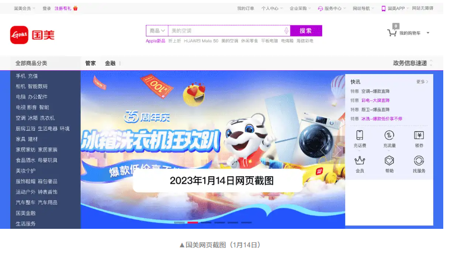Open the 充流量 data recharge icon
Image resolution: width=450 pixels, height=258 pixels.
(x=389, y=135)
